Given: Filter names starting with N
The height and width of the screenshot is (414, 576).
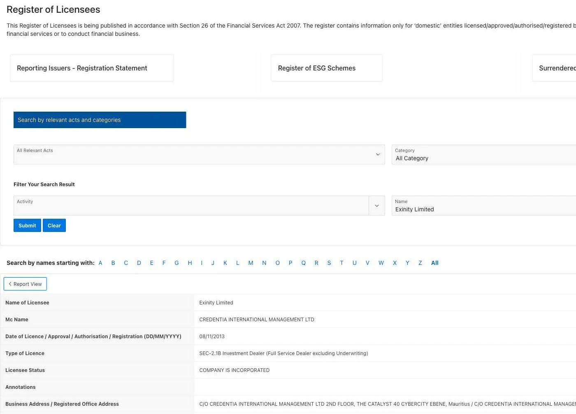Looking at the screenshot, I should coord(264,263).
